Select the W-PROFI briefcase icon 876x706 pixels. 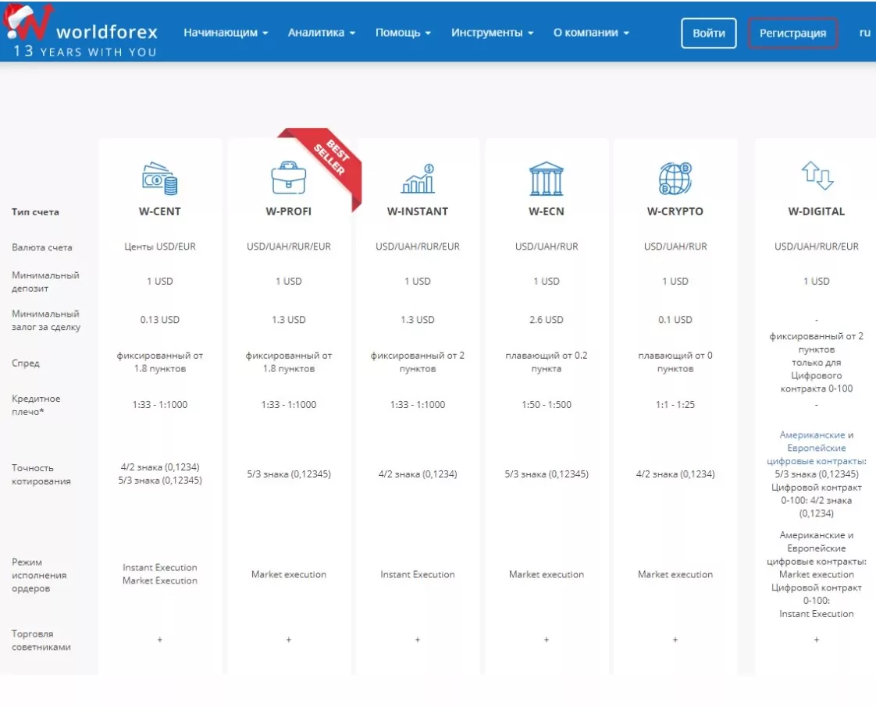288,178
